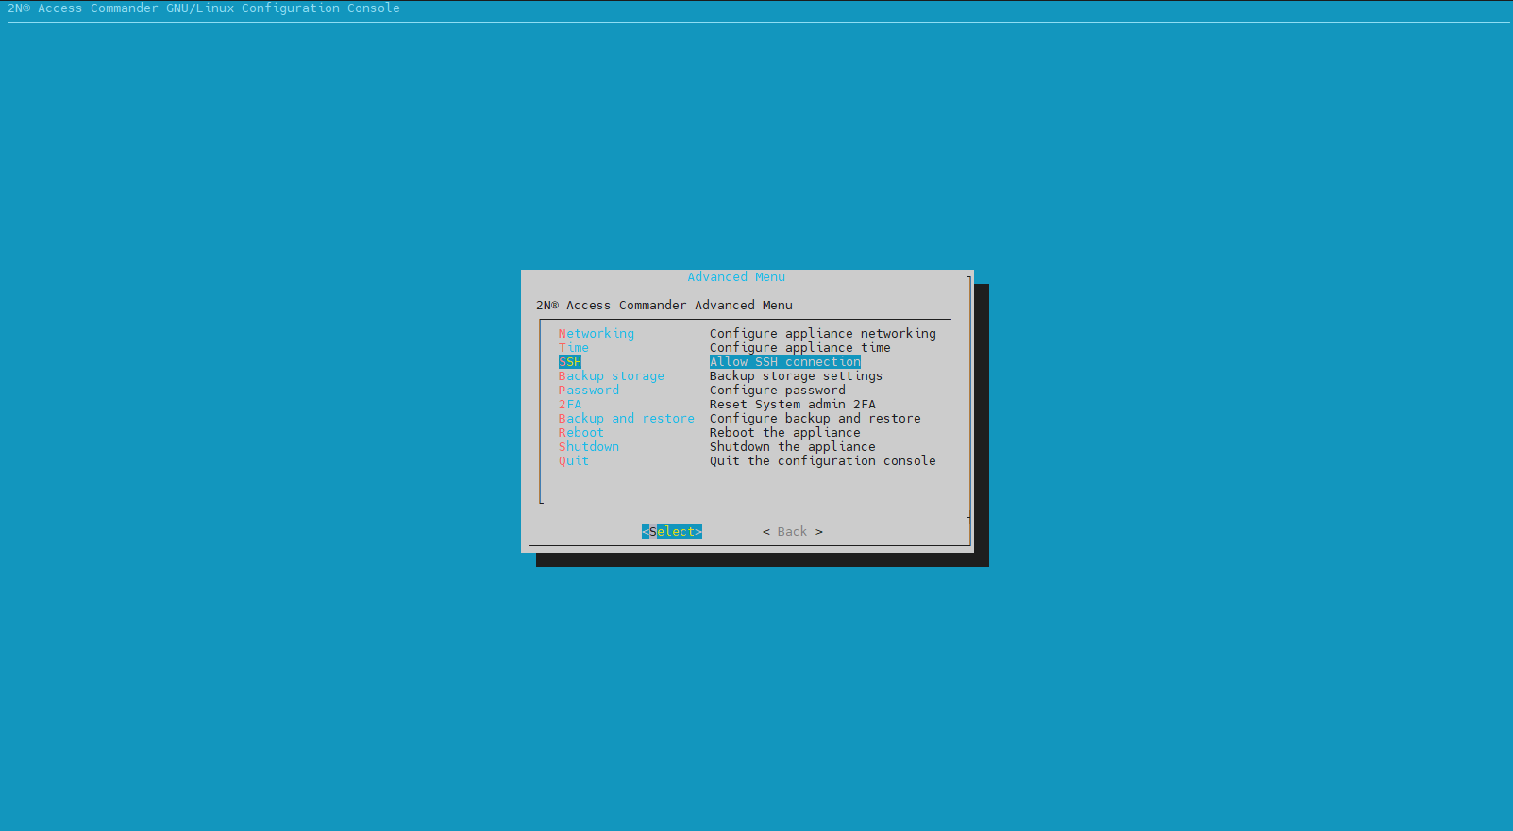
Task: Click 'Shutdown the appliance' description
Action: coord(793,447)
